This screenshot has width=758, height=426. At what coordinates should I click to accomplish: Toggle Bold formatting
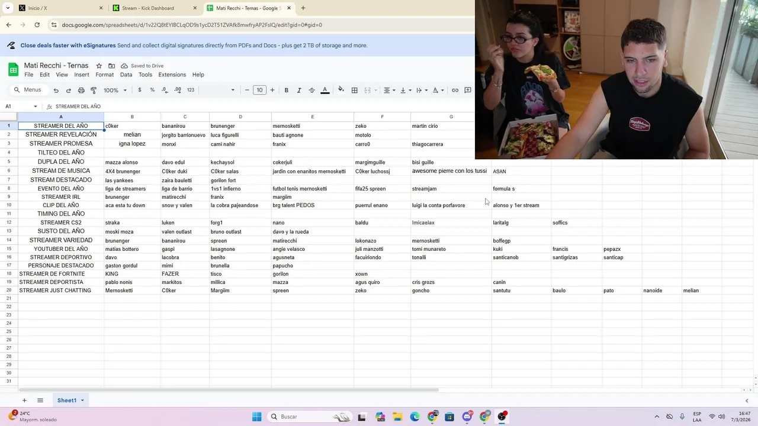coord(286,90)
